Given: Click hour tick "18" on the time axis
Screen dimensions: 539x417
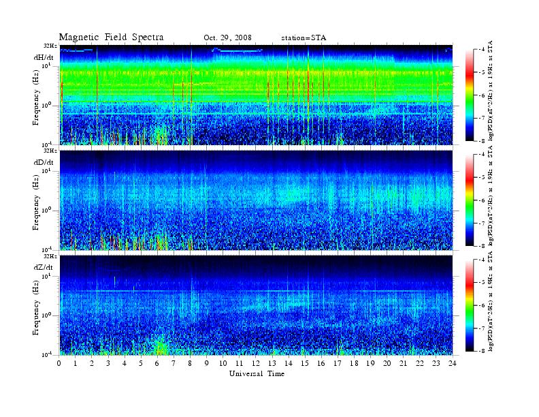Looking at the screenshot, I should pos(354,363).
